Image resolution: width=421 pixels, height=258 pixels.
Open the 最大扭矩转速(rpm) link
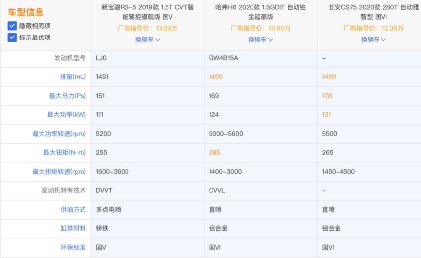(x=59, y=172)
